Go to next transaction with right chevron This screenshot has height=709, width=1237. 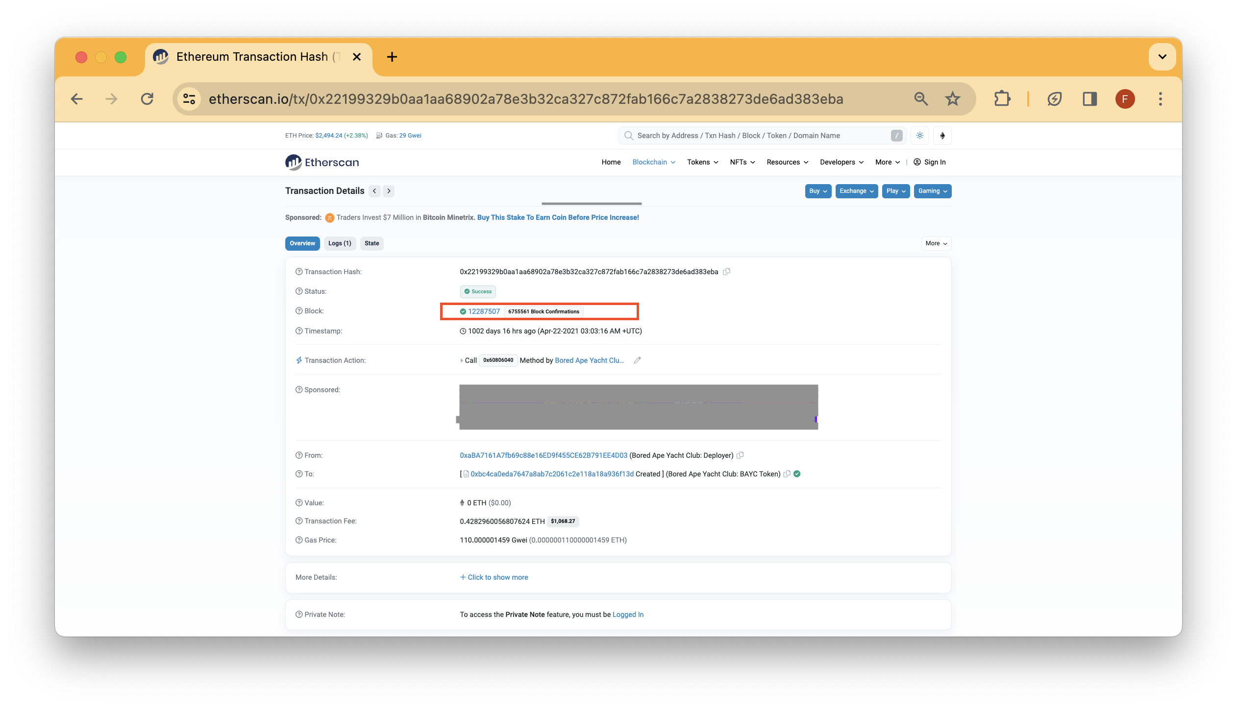(x=389, y=191)
